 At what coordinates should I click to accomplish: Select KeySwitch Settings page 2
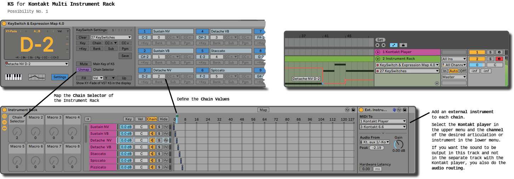[119, 30]
